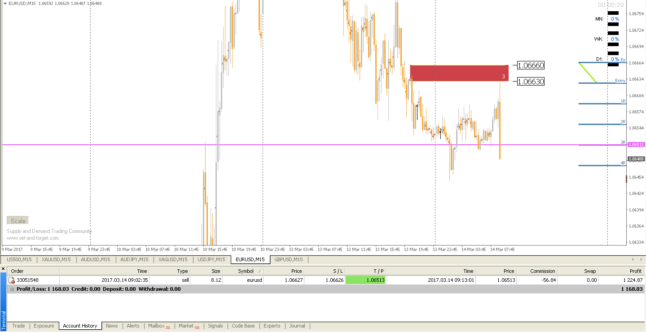646x332 pixels.
Task: Select the EURUSD,M15 chart tab
Action: 250,259
